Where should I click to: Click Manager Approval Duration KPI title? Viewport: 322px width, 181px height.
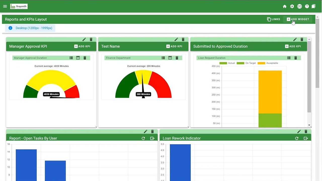(x=30, y=58)
